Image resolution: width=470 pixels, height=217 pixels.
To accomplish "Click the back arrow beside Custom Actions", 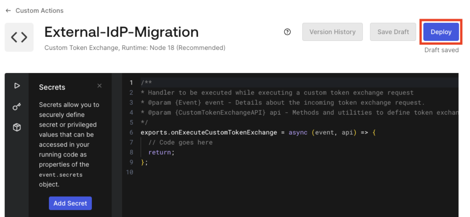I will (x=8, y=11).
